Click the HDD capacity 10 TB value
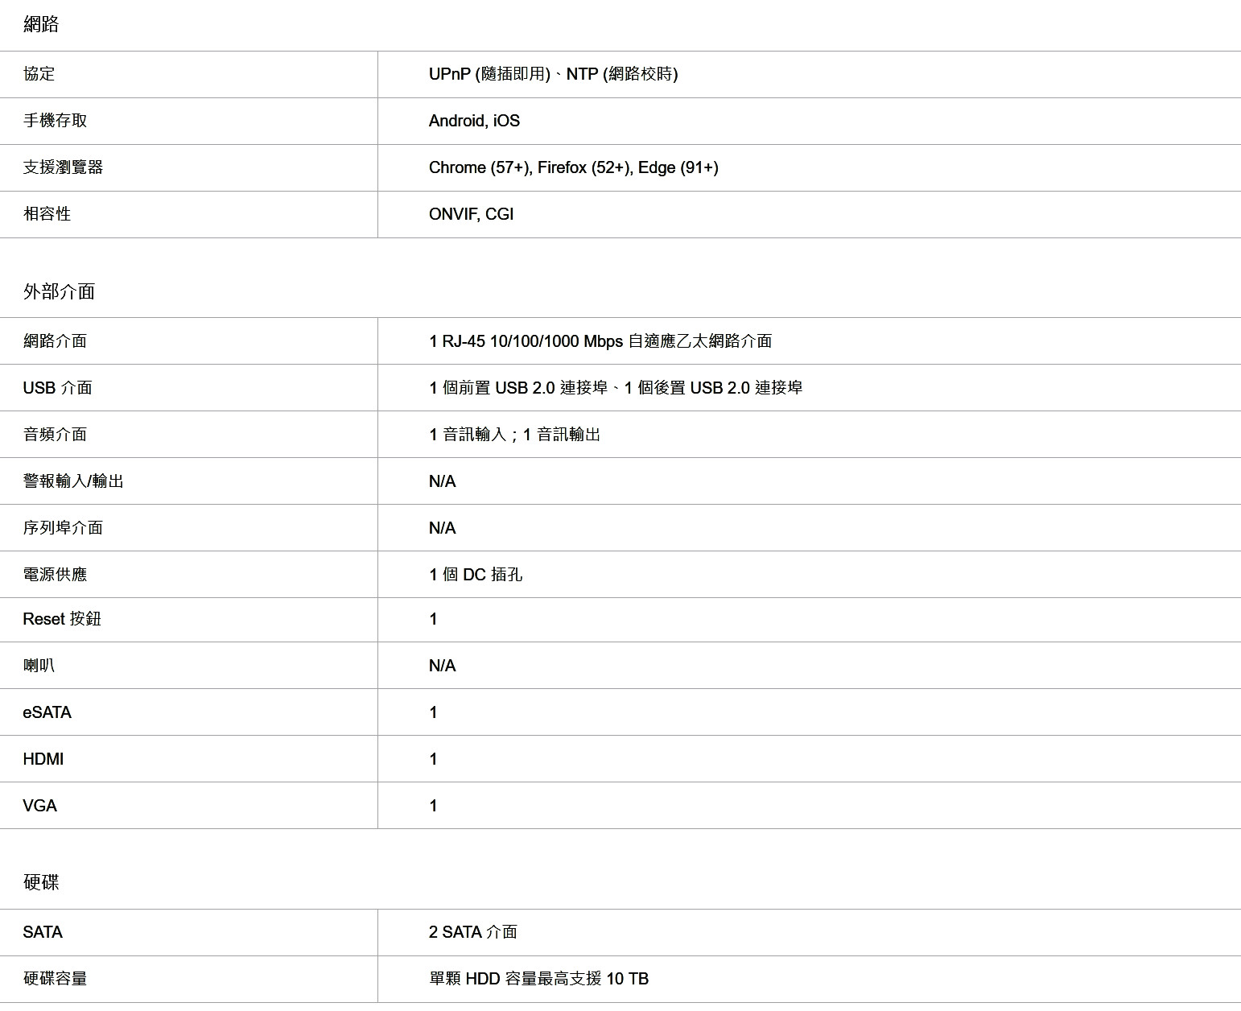The width and height of the screenshot is (1241, 1011). [538, 979]
